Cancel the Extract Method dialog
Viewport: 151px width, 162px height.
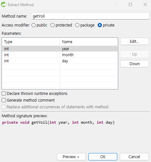(x=134, y=157)
